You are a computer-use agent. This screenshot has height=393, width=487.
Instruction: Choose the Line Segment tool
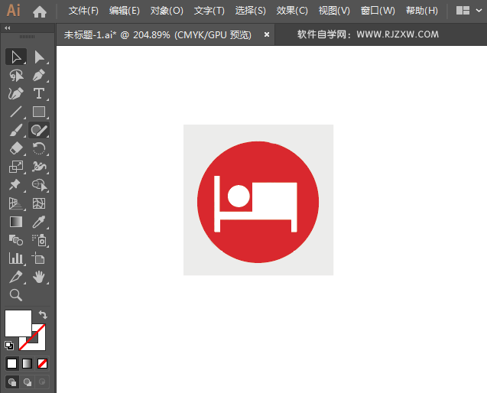[x=16, y=112]
